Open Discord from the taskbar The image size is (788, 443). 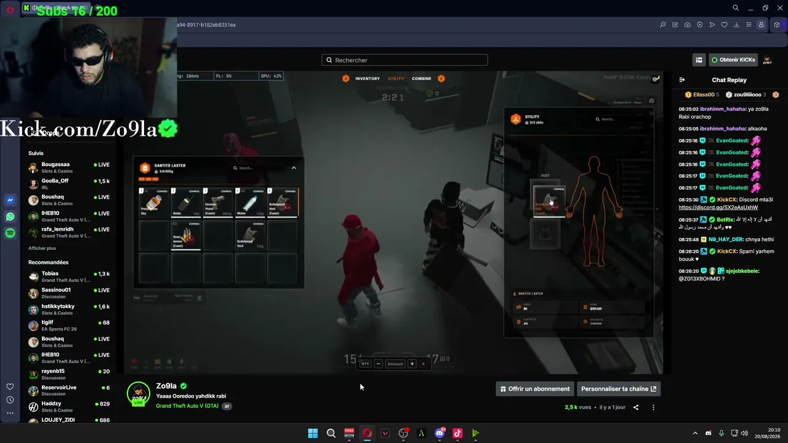point(440,433)
